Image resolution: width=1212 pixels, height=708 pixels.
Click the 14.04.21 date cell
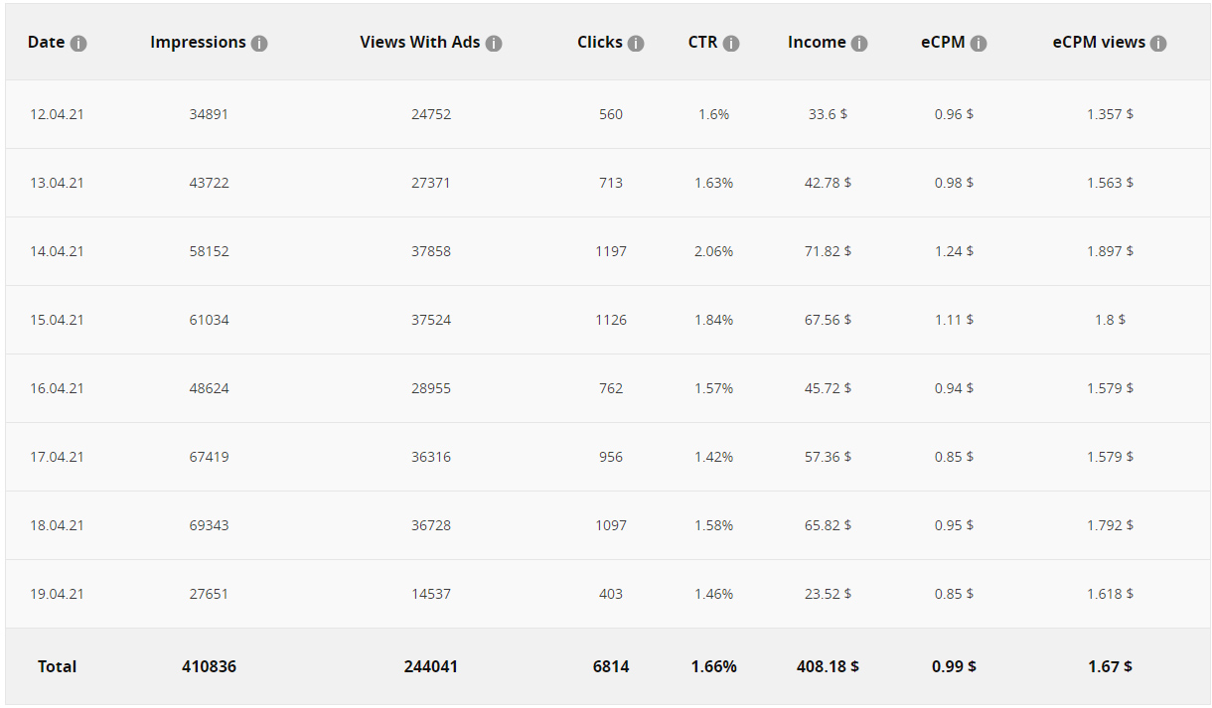point(57,251)
